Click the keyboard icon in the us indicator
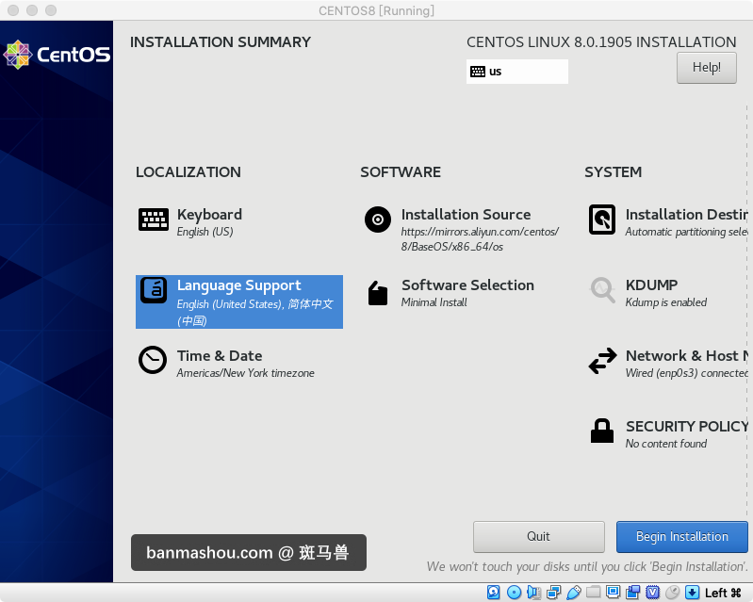The image size is (753, 602). point(478,72)
